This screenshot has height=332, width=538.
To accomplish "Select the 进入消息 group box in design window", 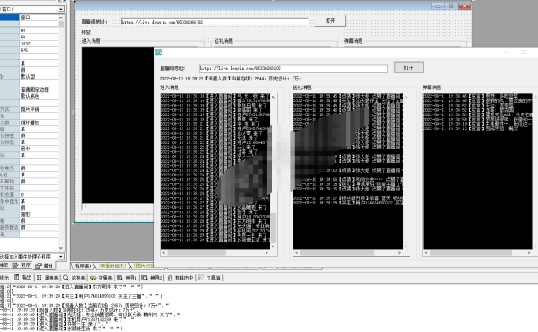I will [x=91, y=41].
